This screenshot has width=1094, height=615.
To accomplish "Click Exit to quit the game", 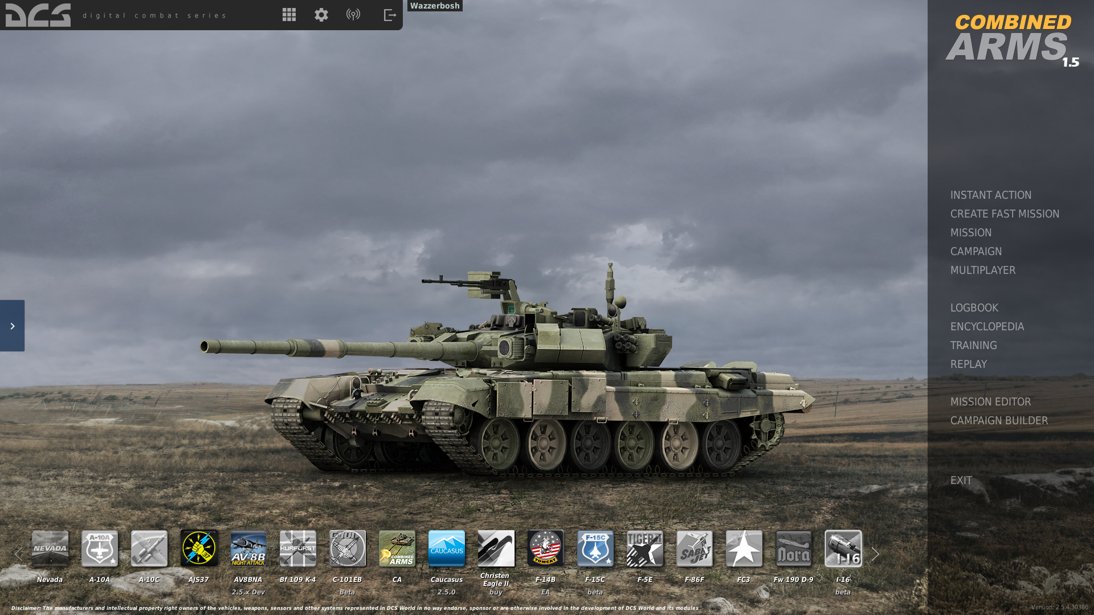I will tap(961, 480).
